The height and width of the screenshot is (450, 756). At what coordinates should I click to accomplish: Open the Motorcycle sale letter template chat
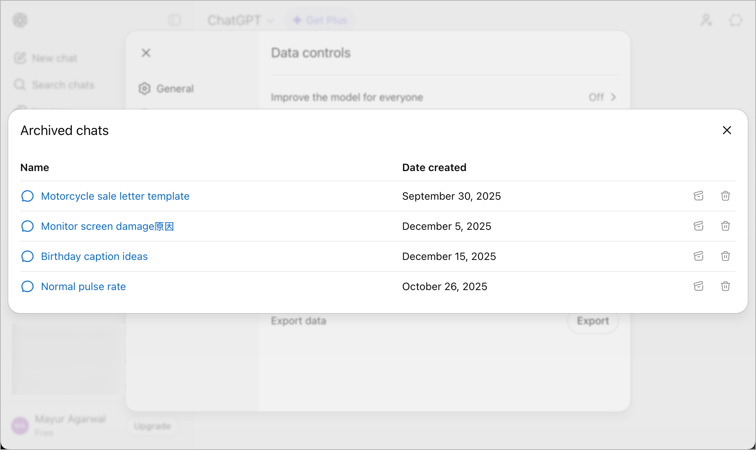(115, 196)
